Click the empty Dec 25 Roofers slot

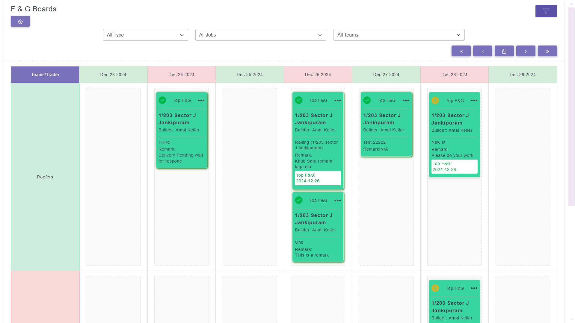tap(250, 177)
